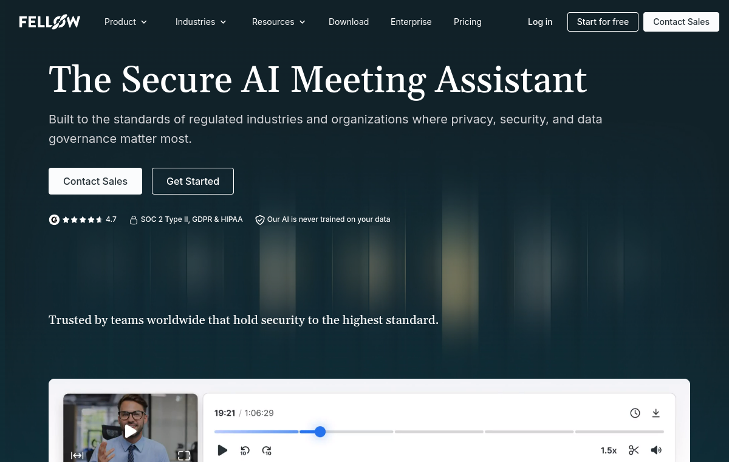
Task: Click the volume speaker icon
Action: point(656,450)
